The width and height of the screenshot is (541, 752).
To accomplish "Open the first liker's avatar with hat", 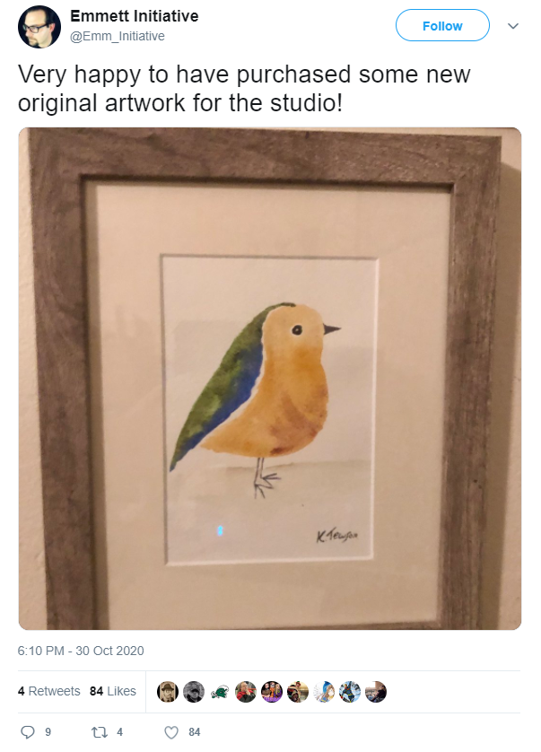I will 168,692.
